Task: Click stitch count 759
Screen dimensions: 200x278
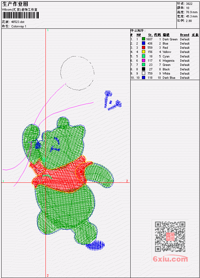Action: click(150, 73)
